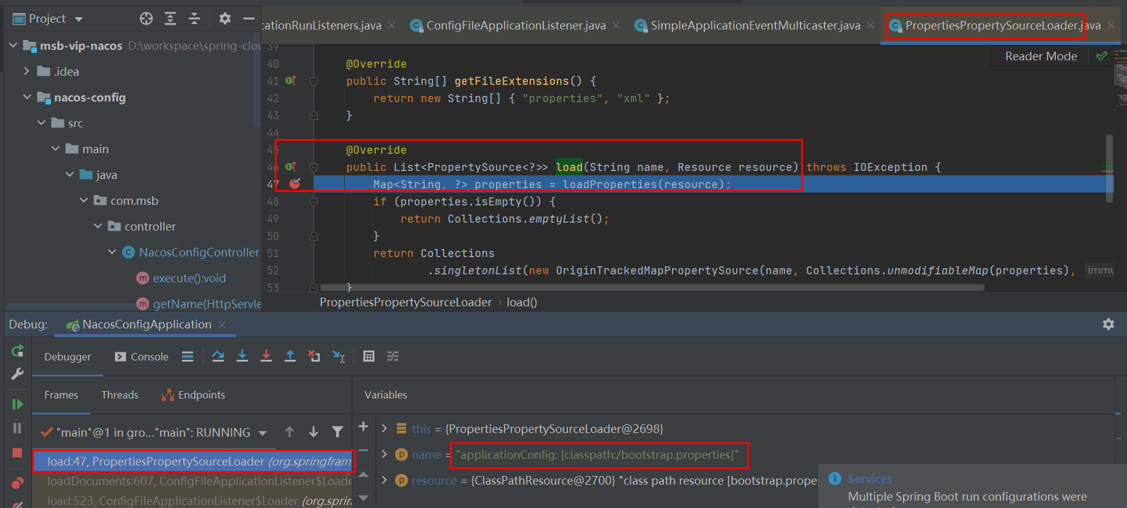
Task: Toggle breakpoint on line 47
Action: coord(295,183)
